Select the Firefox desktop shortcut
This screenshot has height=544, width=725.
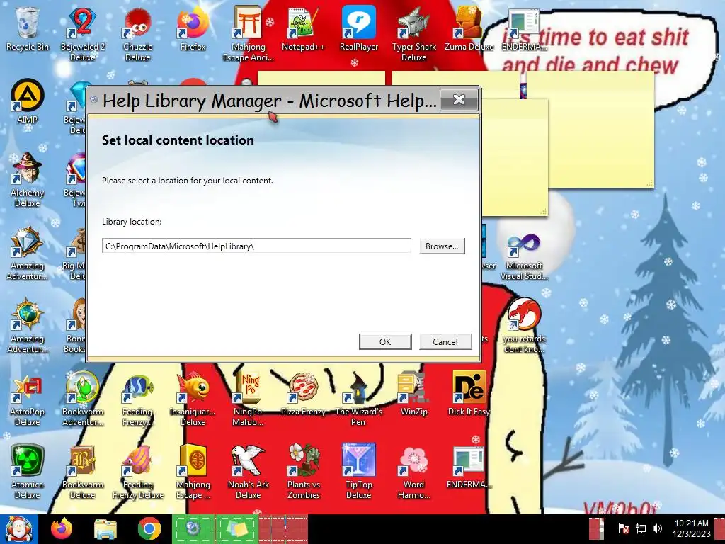pos(193,28)
